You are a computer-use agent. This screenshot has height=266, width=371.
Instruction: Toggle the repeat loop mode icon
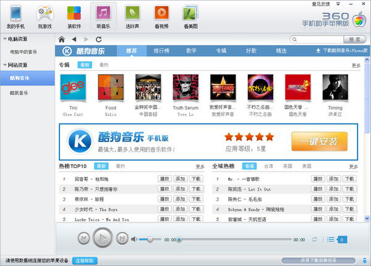tap(315, 239)
